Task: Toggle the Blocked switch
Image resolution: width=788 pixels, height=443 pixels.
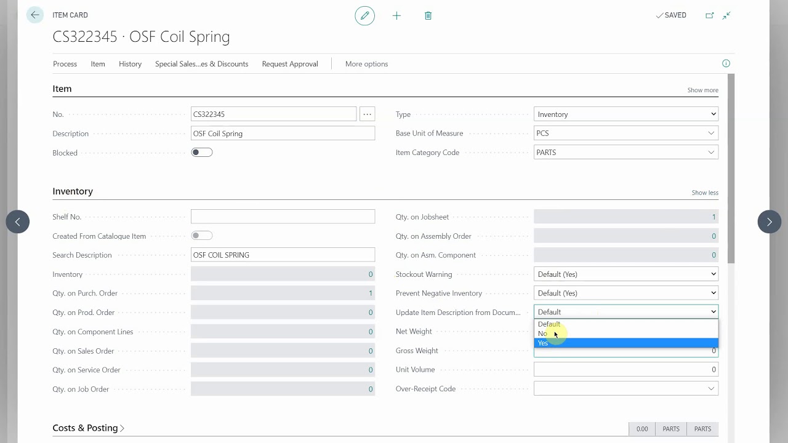Action: [202, 153]
